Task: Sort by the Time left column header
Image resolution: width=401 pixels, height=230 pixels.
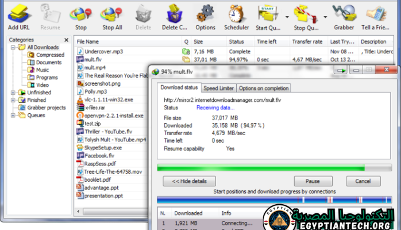Action: tap(272, 42)
